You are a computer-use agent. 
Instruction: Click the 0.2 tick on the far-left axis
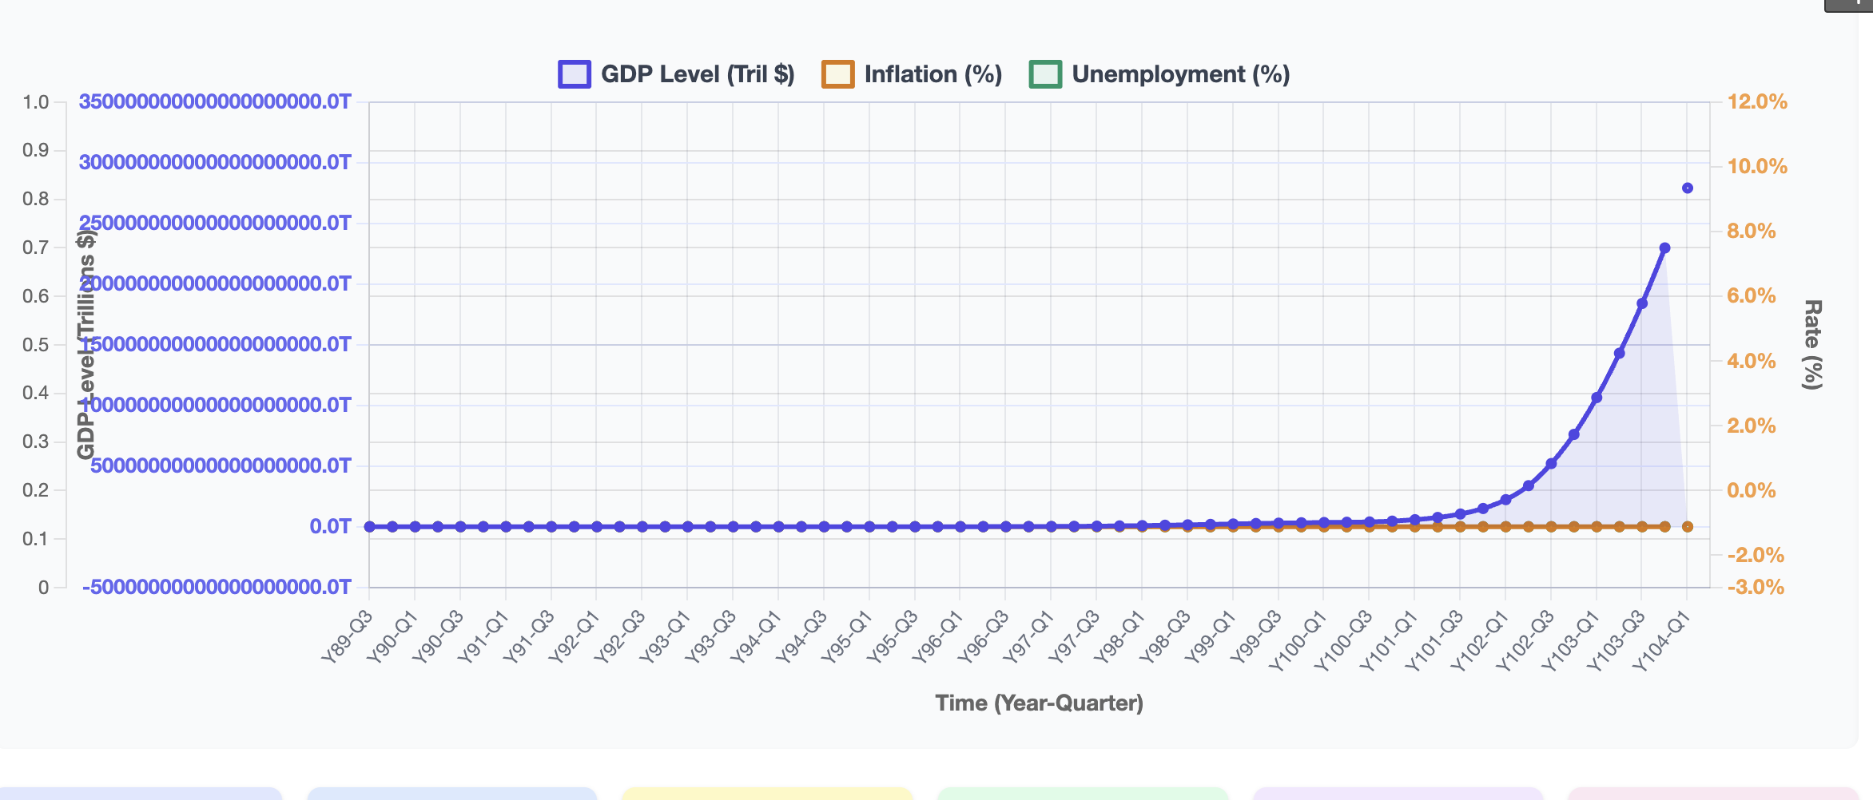tap(36, 490)
